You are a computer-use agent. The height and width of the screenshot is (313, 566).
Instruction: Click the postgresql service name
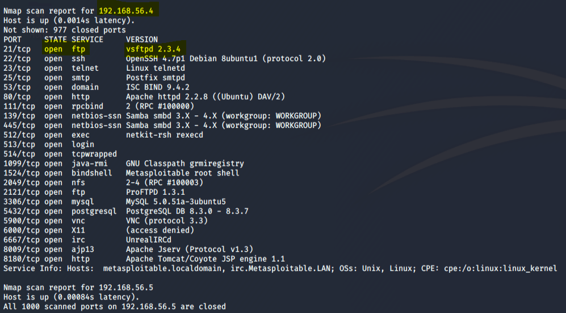coord(94,212)
